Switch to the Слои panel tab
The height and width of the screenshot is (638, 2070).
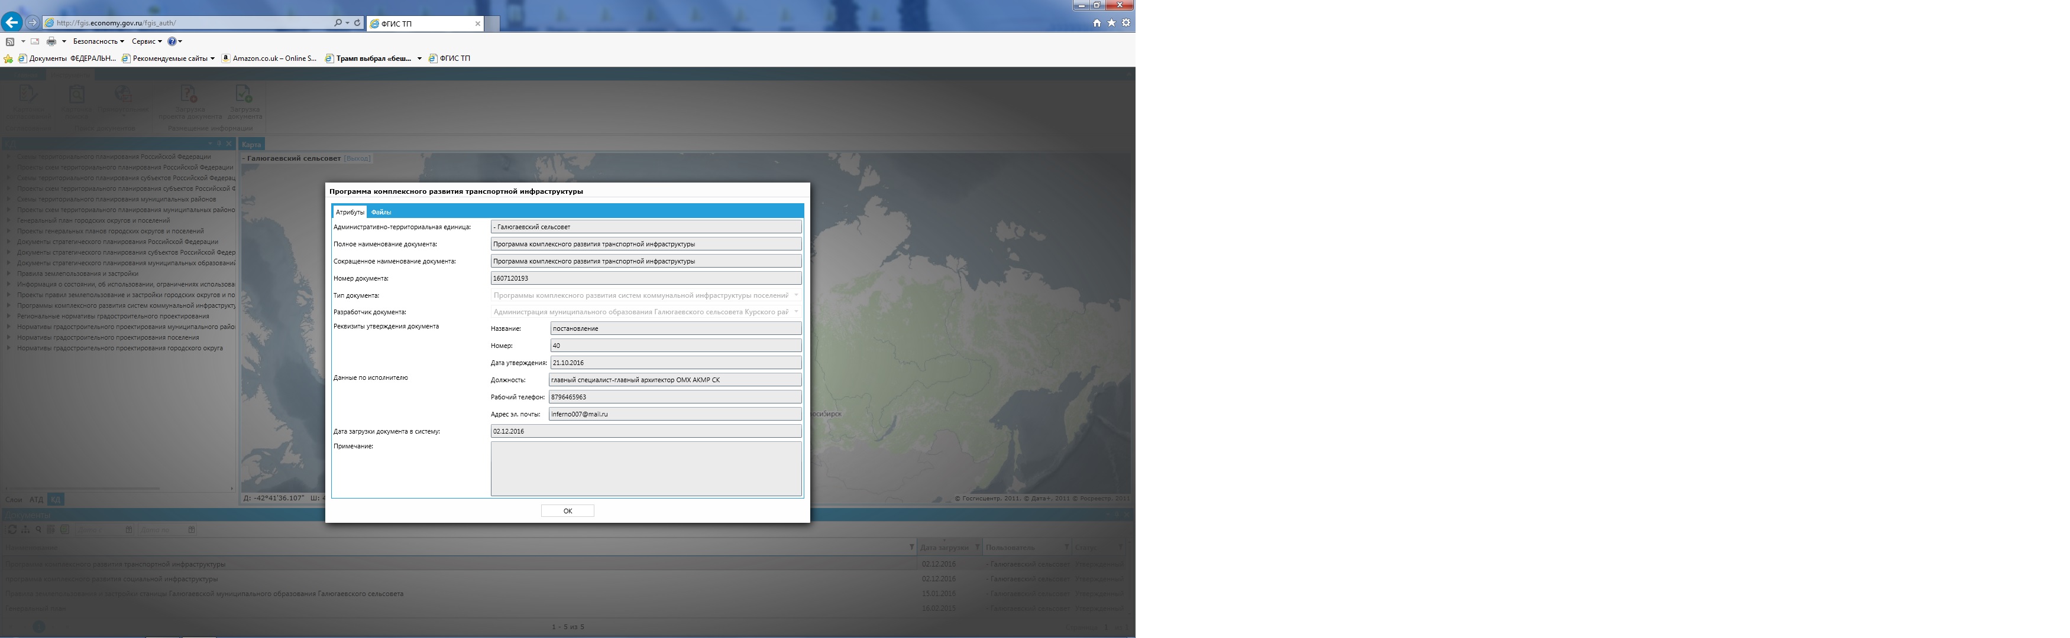click(x=13, y=499)
